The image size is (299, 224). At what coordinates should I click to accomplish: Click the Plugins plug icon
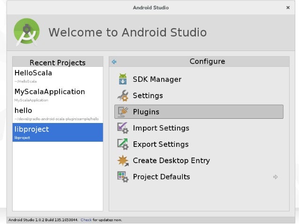tap(123, 112)
